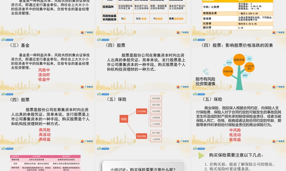Viewport: 286px width, 171px height.
Task: Select the 社会保险 node in the insurance diagram
Action: 142,111
